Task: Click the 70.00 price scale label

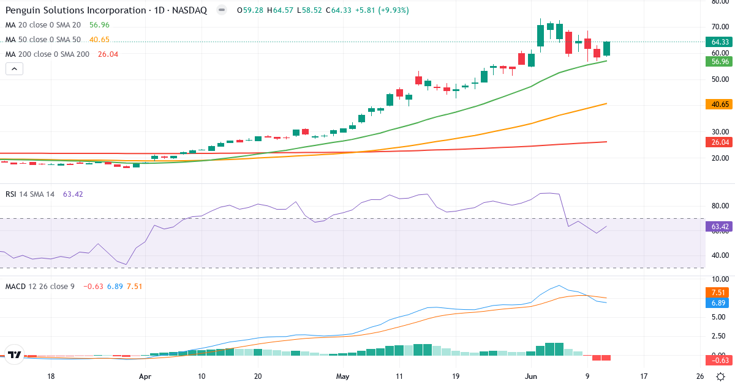Action: tap(719, 27)
